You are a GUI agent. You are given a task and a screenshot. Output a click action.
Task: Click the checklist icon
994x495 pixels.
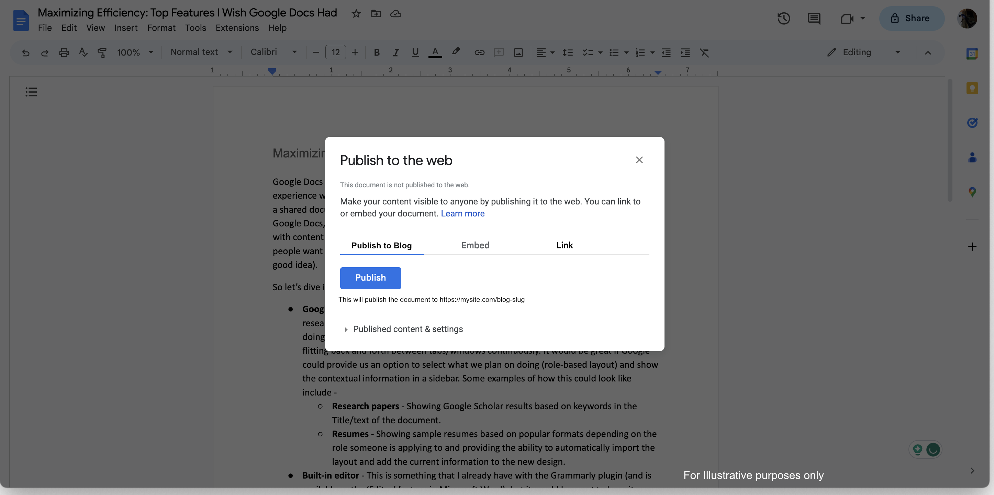click(588, 52)
